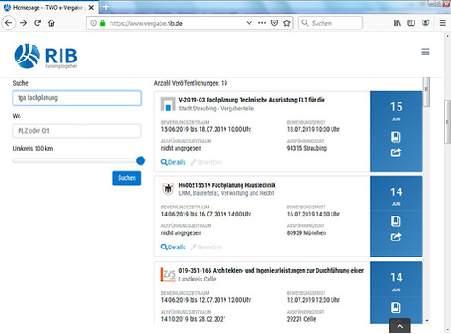Focus the browser Suchen search box

pyautogui.click(x=330, y=23)
